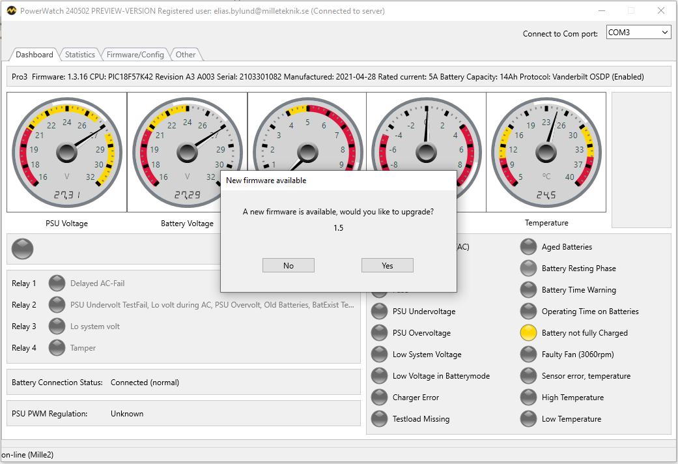Click the PSU Voltage gauge
678x464 pixels.
coord(66,152)
